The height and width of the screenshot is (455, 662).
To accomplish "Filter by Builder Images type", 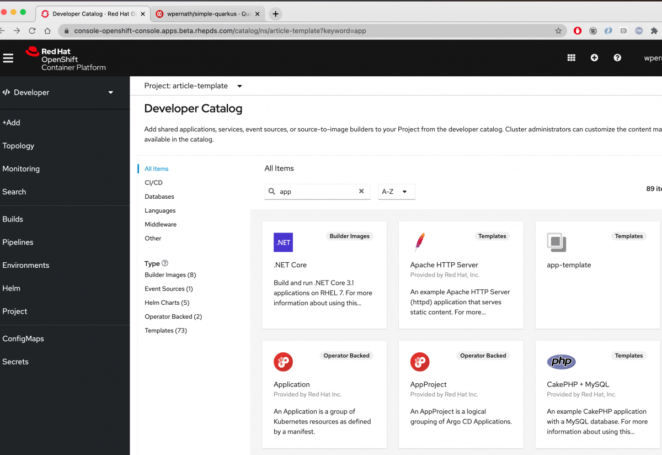I will (170, 275).
